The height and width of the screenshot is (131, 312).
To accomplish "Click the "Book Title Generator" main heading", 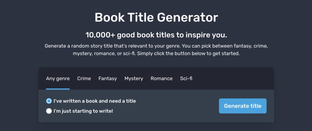I will click(x=156, y=17).
